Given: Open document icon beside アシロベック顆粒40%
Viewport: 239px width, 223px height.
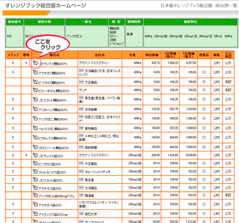Looking at the screenshot, I should 35,109.
